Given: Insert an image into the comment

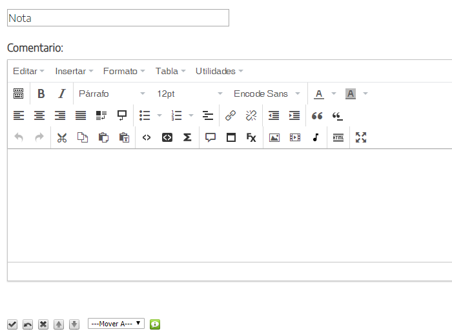Looking at the screenshot, I should pyautogui.click(x=274, y=137).
